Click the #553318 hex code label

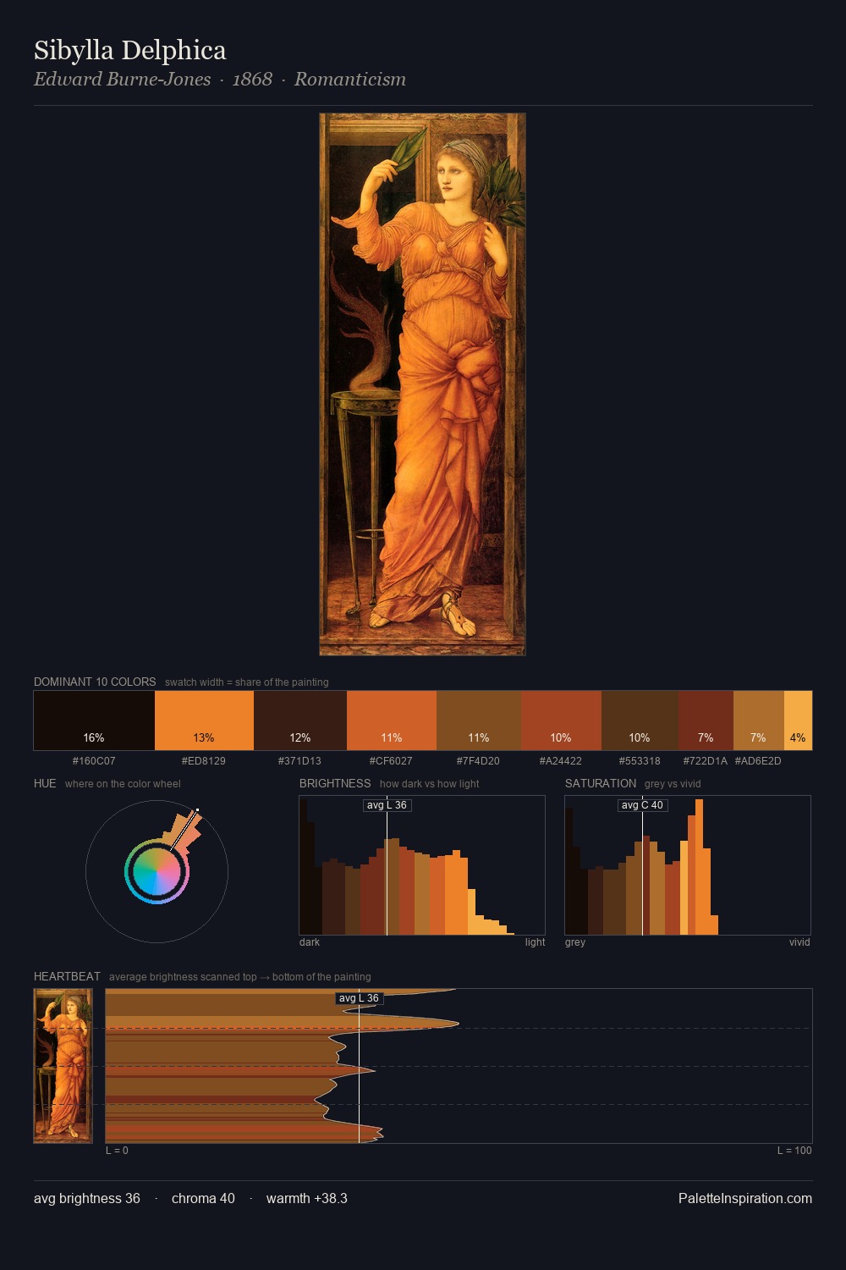640,761
